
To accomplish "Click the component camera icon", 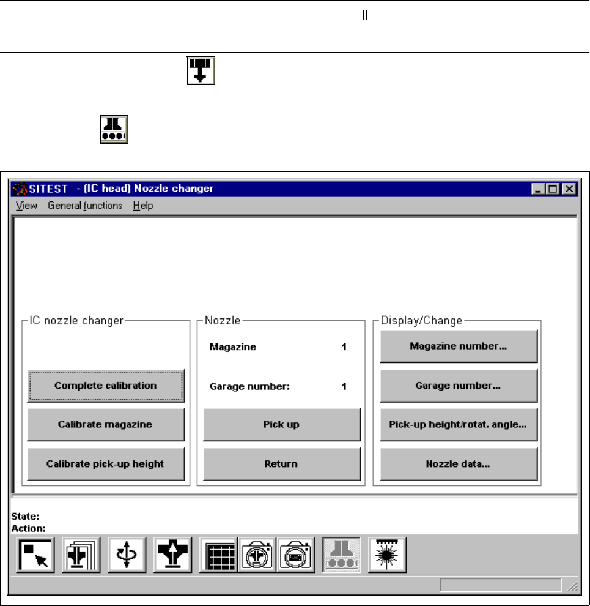I will (x=257, y=555).
